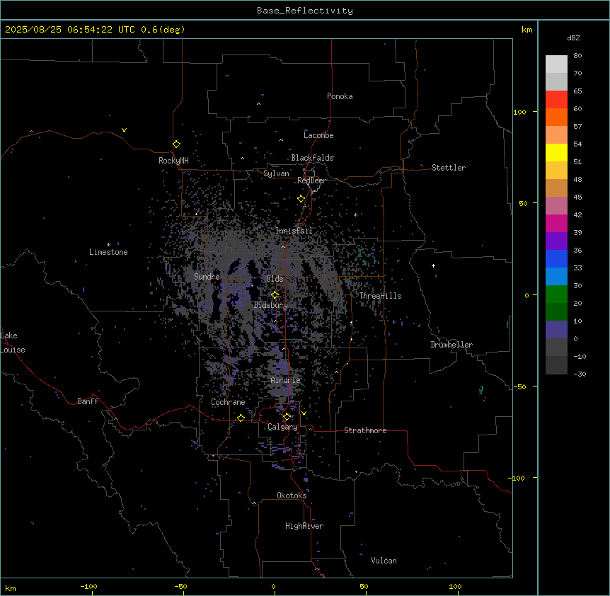This screenshot has height=596, width=610.
Task: Select the purple 36-39 dBZ legend color
Action: pos(556,241)
